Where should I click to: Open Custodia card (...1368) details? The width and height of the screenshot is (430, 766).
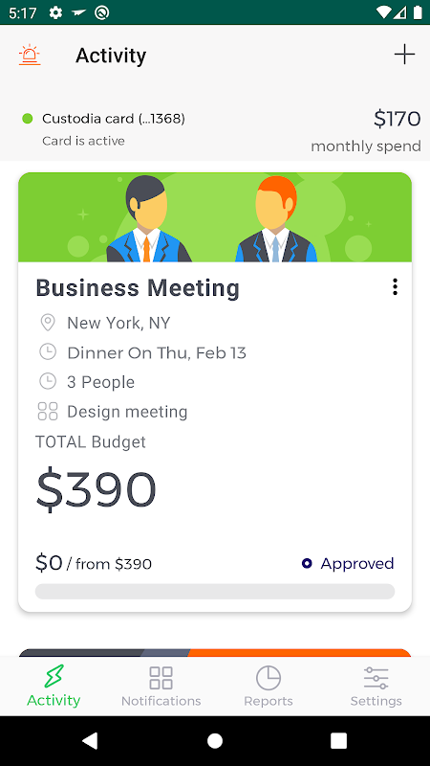(x=114, y=119)
